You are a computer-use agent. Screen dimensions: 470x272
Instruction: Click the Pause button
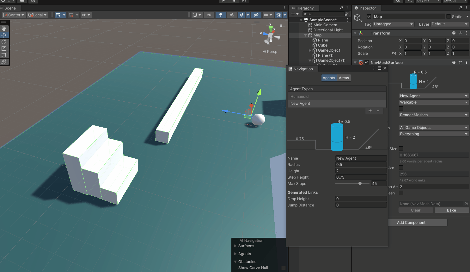click(234, 1)
